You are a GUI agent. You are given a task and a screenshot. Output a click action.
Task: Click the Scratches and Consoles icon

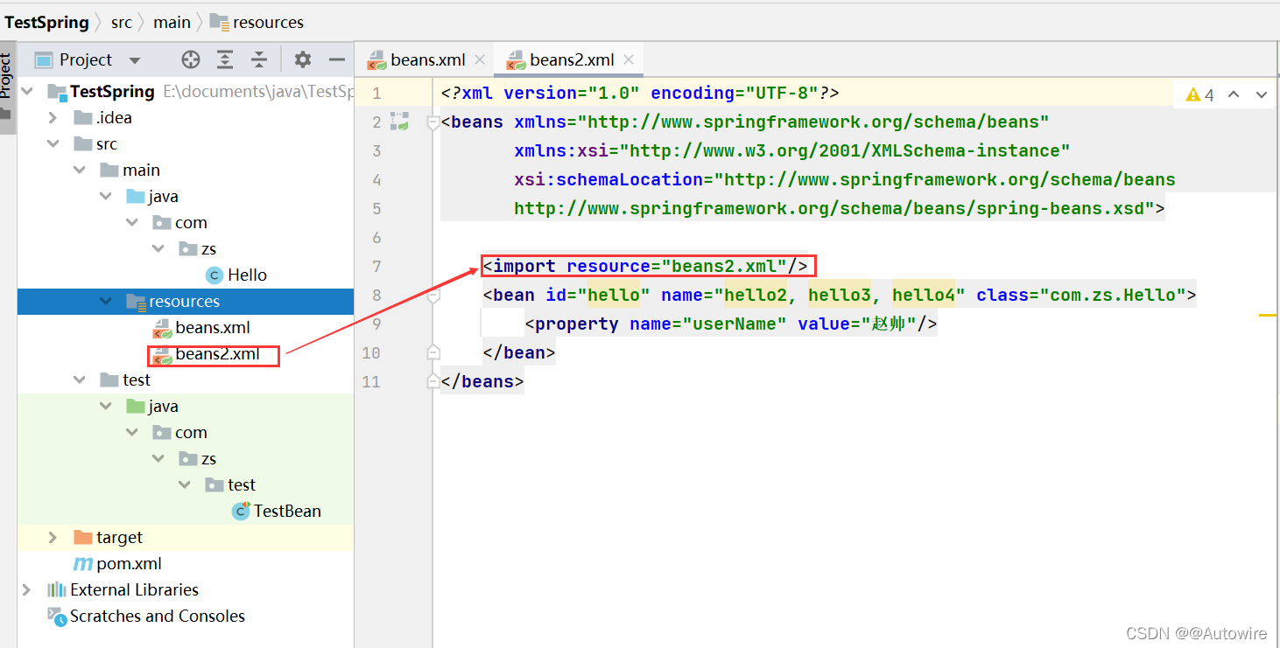tap(57, 617)
